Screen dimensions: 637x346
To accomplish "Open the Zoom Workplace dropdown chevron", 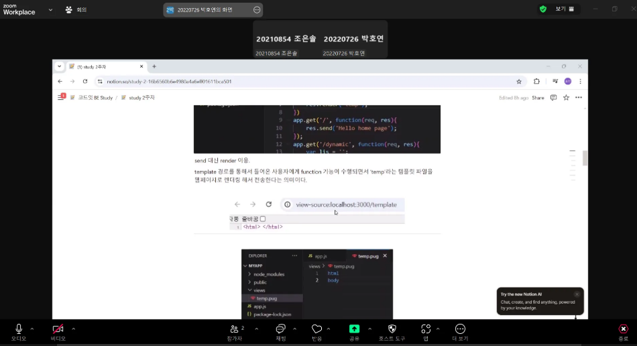I will pos(50,10).
